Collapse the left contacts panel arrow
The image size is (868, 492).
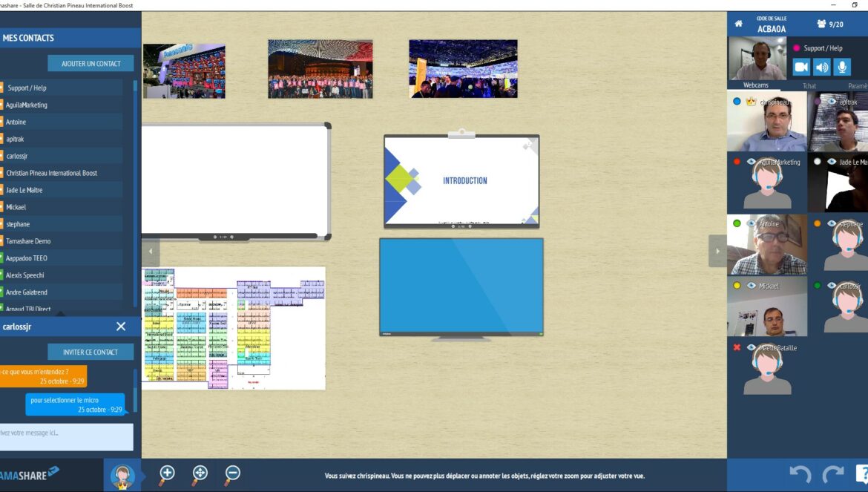(x=151, y=251)
